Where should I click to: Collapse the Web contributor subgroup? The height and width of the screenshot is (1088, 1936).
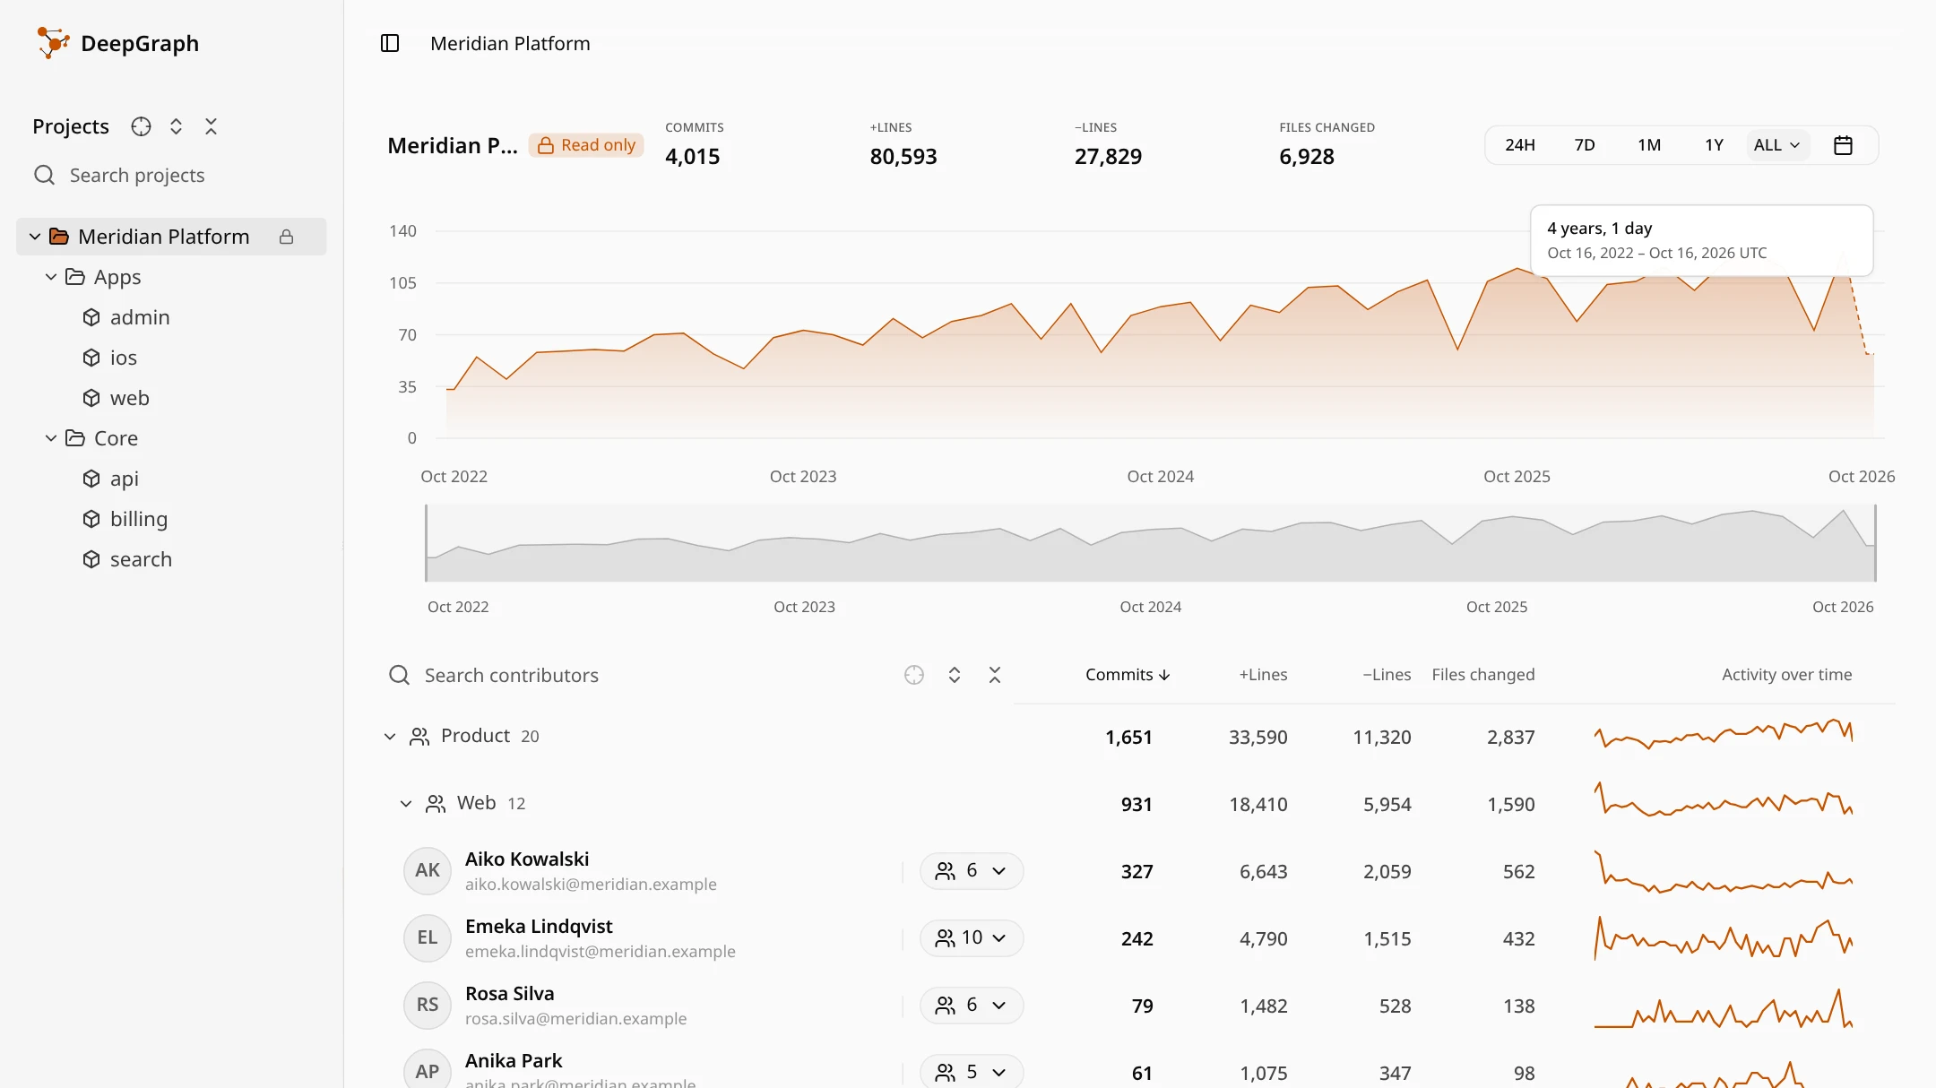pyautogui.click(x=406, y=804)
